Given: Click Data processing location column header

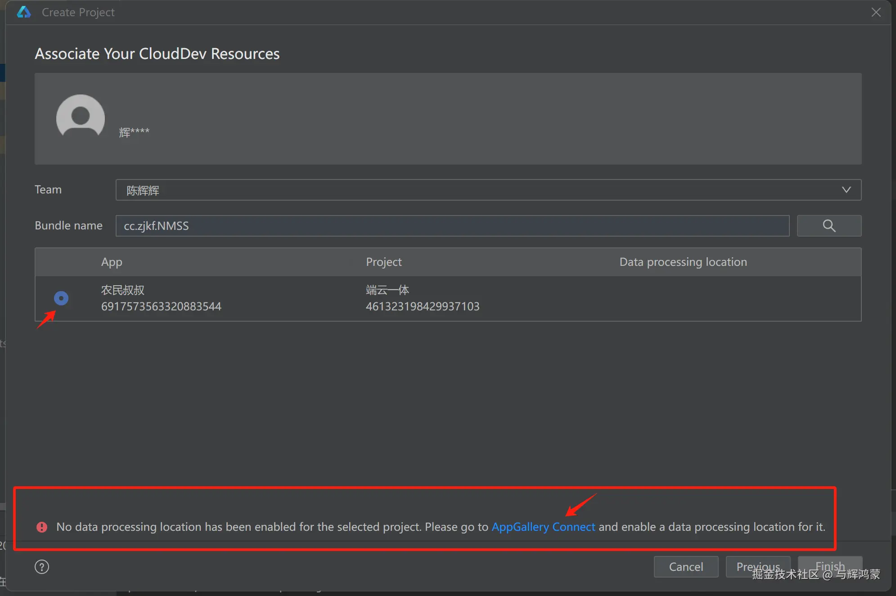Looking at the screenshot, I should (x=683, y=262).
